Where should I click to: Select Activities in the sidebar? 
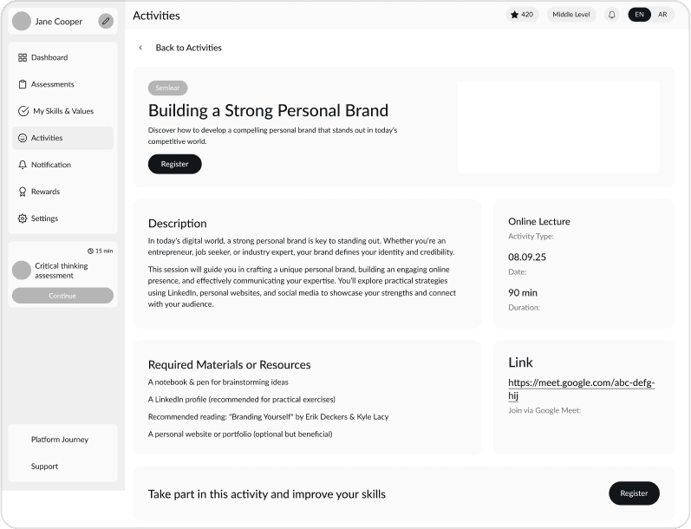(x=47, y=138)
